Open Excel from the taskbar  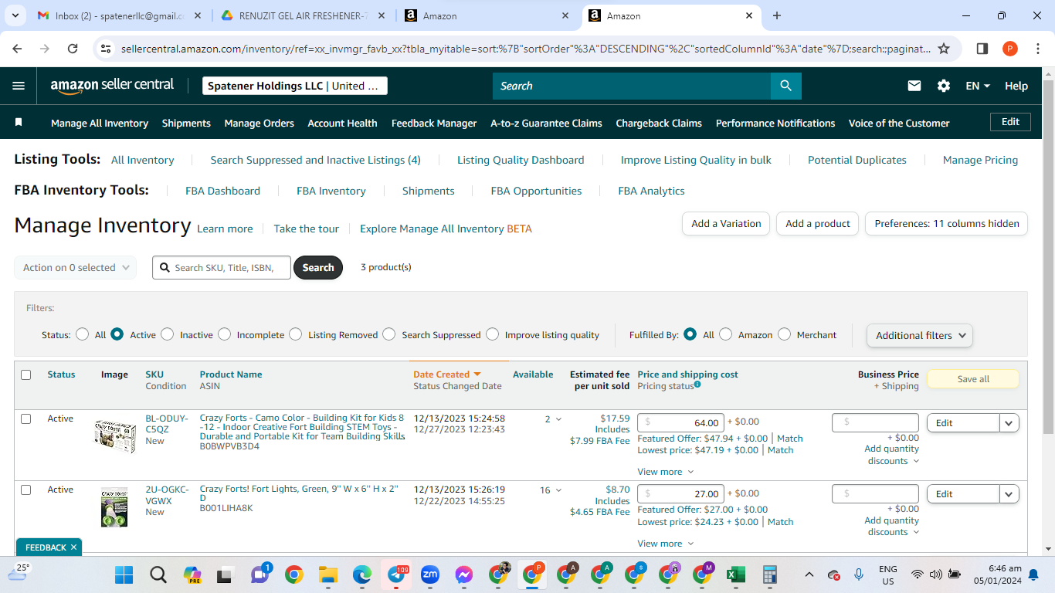(735, 574)
